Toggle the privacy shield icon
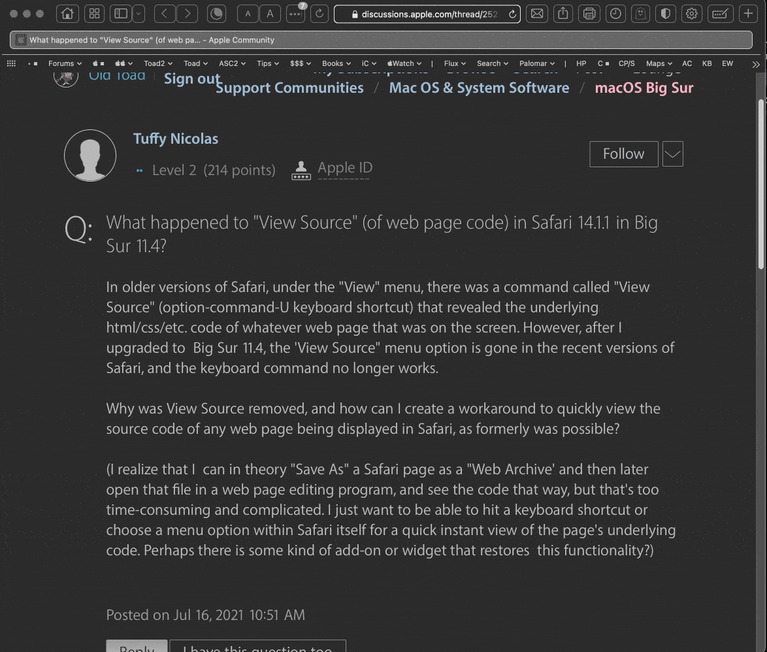Viewport: 767px width, 652px height. tap(666, 14)
